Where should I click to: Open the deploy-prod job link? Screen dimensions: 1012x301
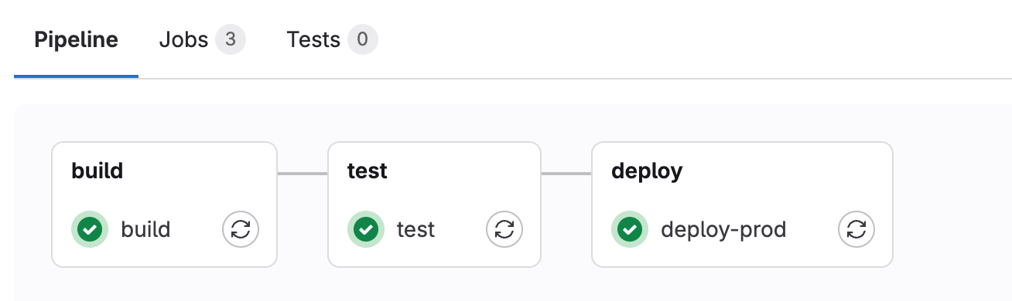[x=723, y=230]
